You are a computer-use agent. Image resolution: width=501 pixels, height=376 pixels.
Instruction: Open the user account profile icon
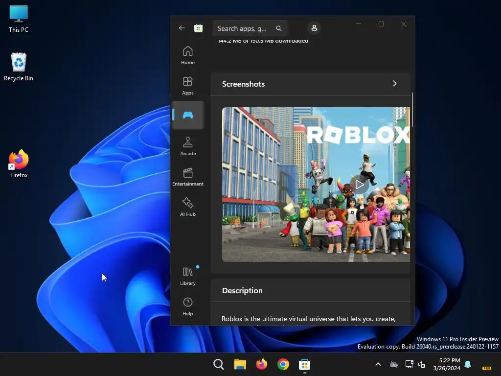[314, 28]
